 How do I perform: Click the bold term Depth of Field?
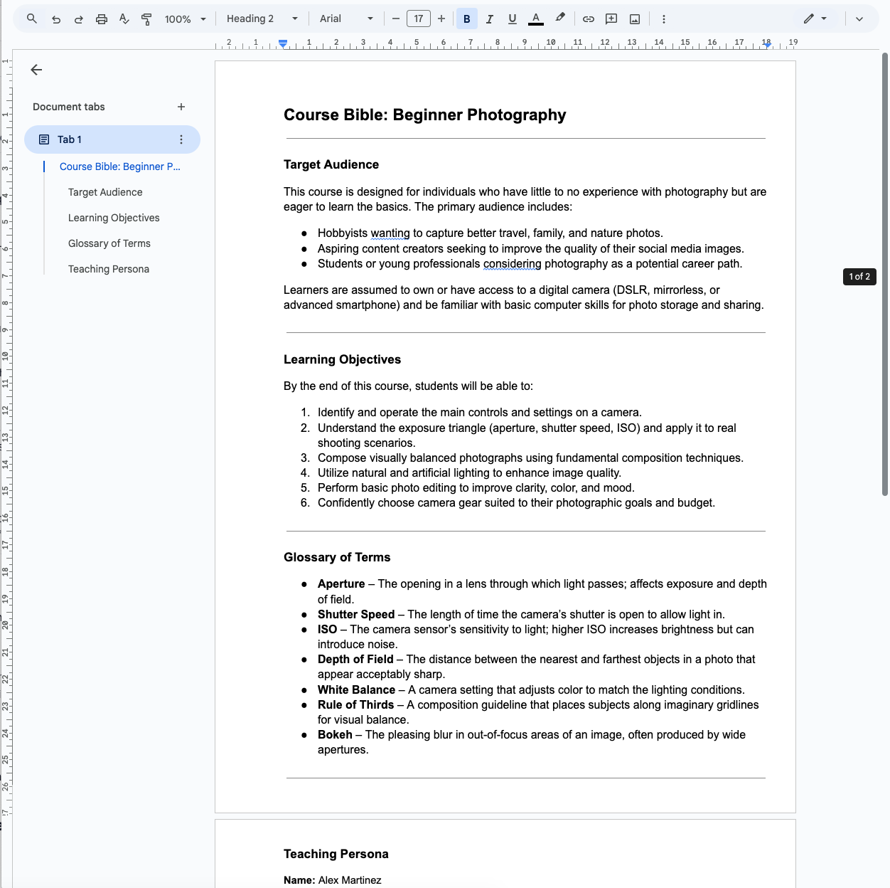(x=355, y=660)
